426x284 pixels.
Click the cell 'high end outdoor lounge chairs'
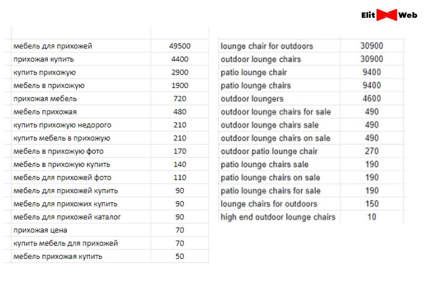(279, 217)
